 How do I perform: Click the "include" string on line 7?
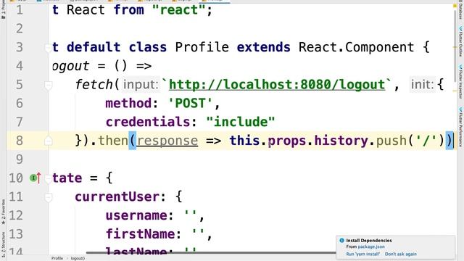pos(241,122)
